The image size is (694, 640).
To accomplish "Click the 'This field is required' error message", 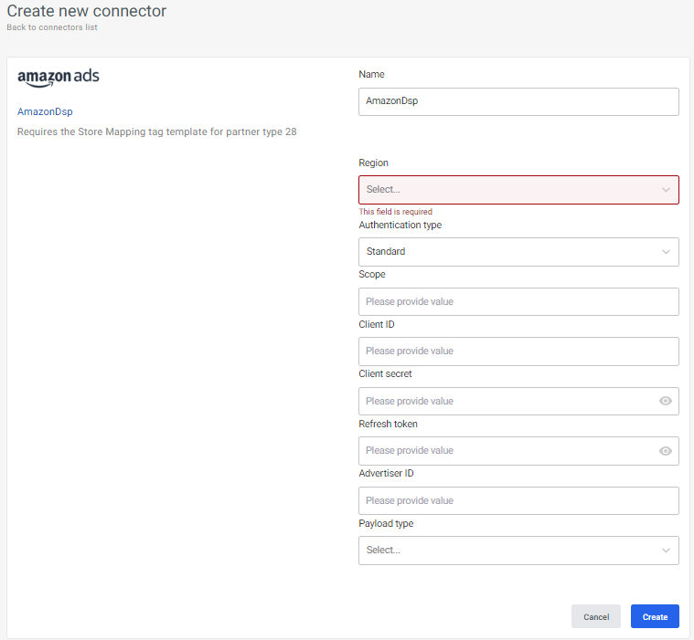I will click(x=395, y=212).
